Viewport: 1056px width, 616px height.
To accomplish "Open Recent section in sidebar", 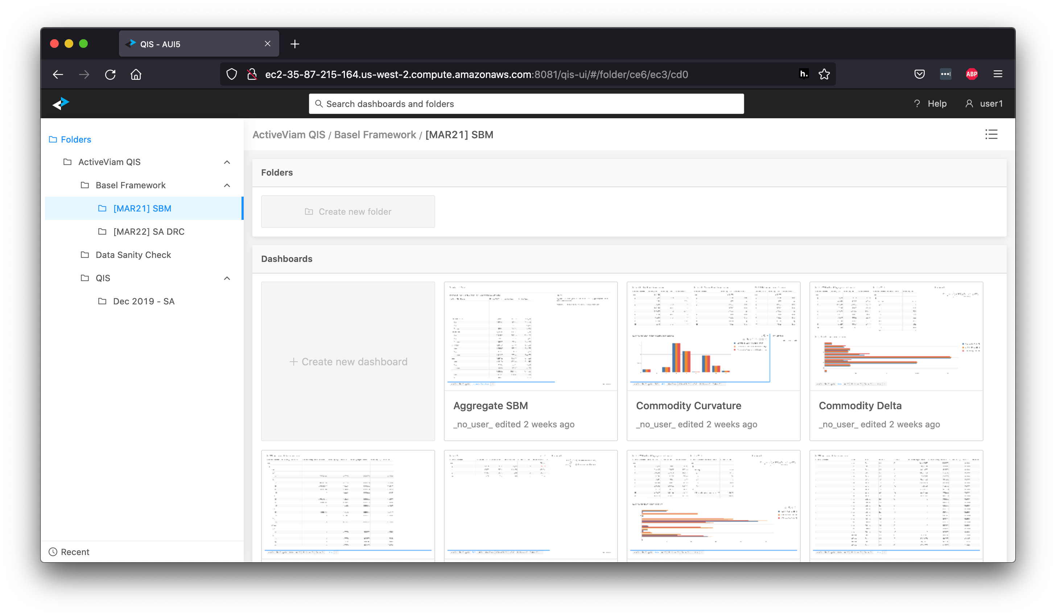I will click(x=69, y=552).
